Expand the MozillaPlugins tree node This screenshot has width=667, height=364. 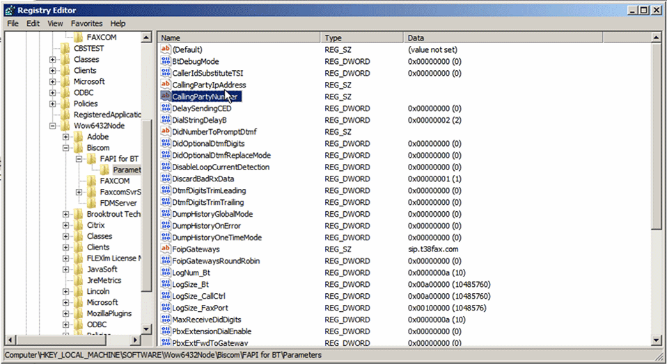tap(65, 313)
